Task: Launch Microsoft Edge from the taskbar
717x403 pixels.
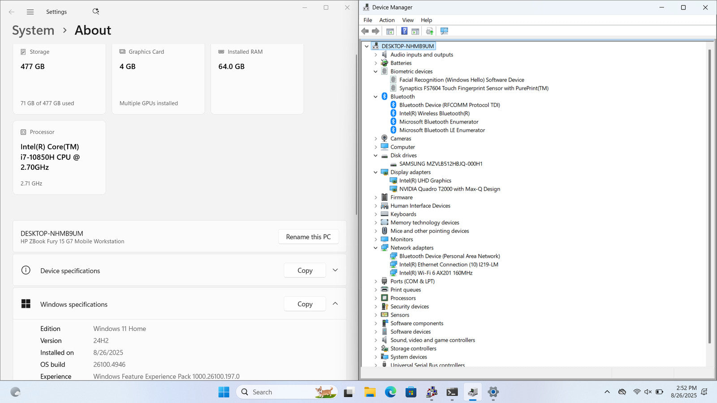Action: point(390,392)
